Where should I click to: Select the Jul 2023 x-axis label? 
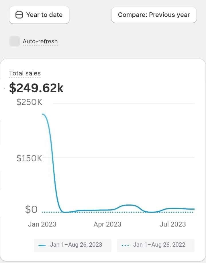pyautogui.click(x=173, y=224)
